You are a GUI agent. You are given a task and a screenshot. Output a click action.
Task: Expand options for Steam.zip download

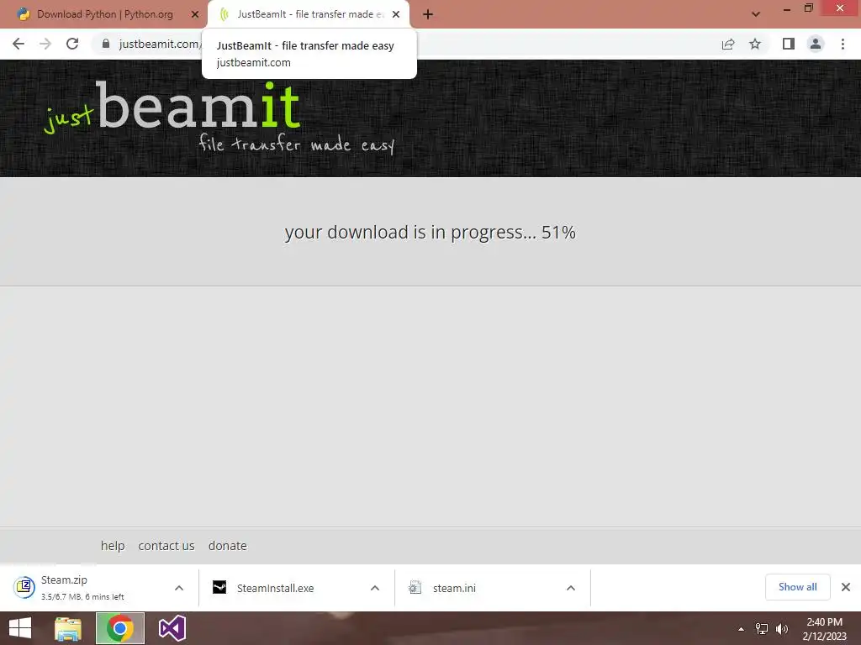(x=179, y=588)
